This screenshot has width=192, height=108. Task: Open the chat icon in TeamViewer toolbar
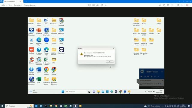click(x=160, y=5)
